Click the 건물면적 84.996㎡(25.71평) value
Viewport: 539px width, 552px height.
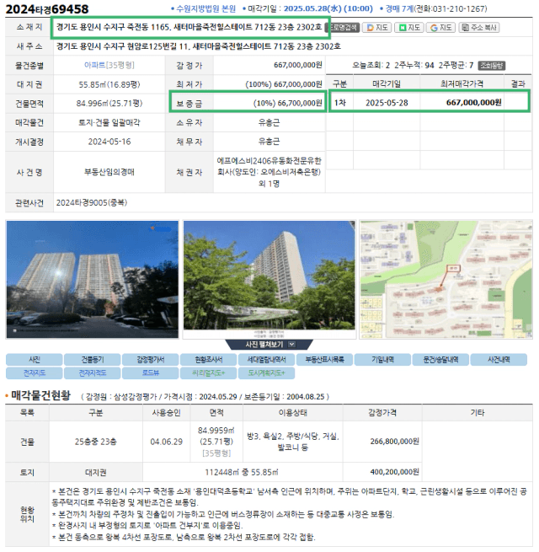coord(109,103)
